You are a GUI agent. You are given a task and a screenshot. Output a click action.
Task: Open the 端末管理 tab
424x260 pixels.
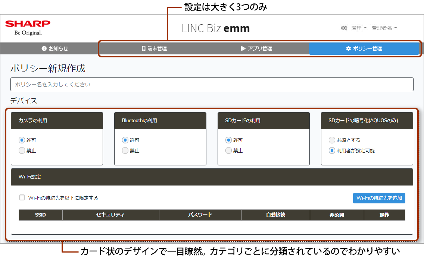click(x=154, y=48)
